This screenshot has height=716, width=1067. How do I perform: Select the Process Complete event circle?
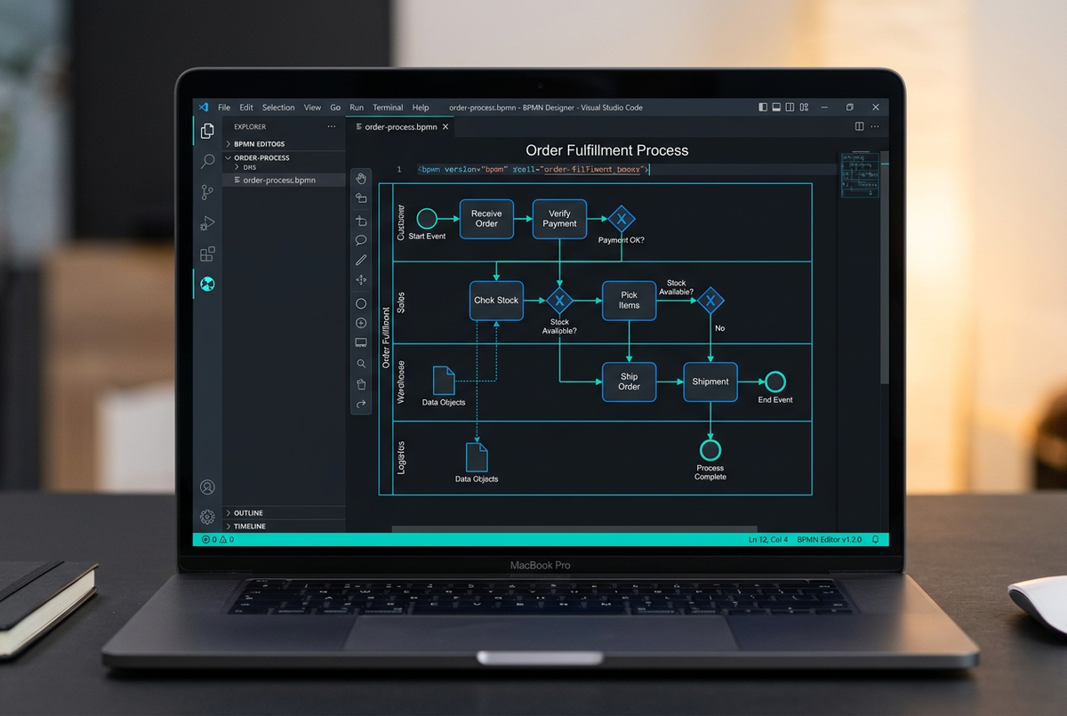click(x=710, y=450)
